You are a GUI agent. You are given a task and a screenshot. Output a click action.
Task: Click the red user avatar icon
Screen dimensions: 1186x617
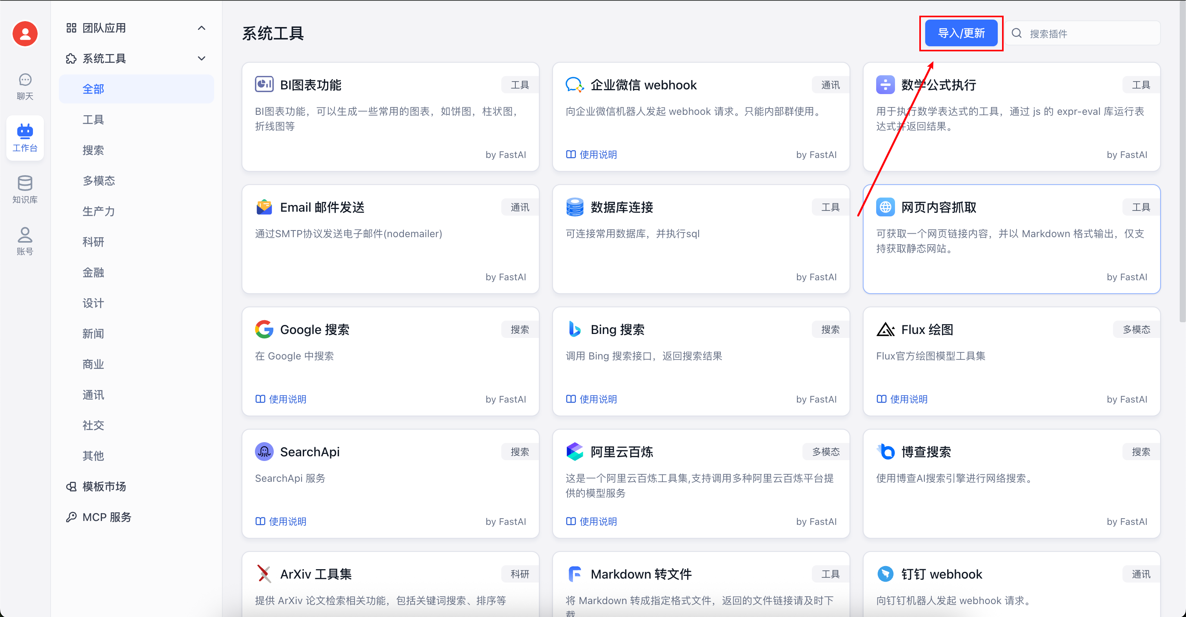[x=25, y=34]
